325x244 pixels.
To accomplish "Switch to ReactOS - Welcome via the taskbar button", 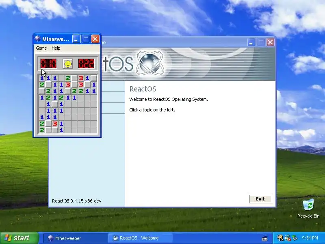I will pos(141,238).
